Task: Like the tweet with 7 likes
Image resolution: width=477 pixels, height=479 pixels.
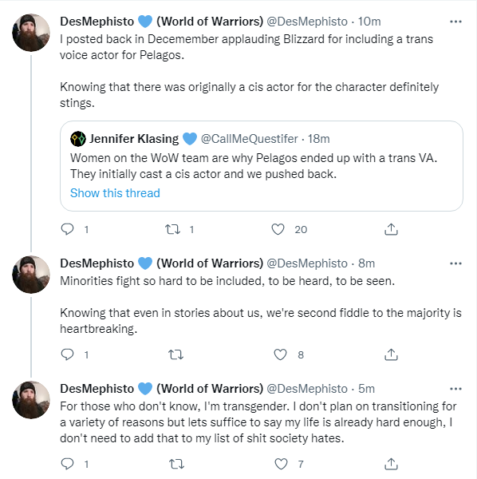Action: [281, 464]
